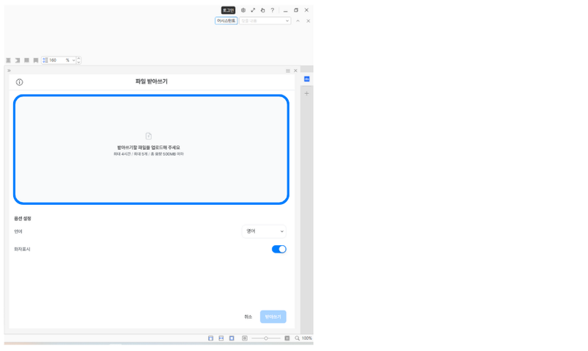
Task: Open the line spacing 160 % dropdown arrow
Action: pos(73,60)
